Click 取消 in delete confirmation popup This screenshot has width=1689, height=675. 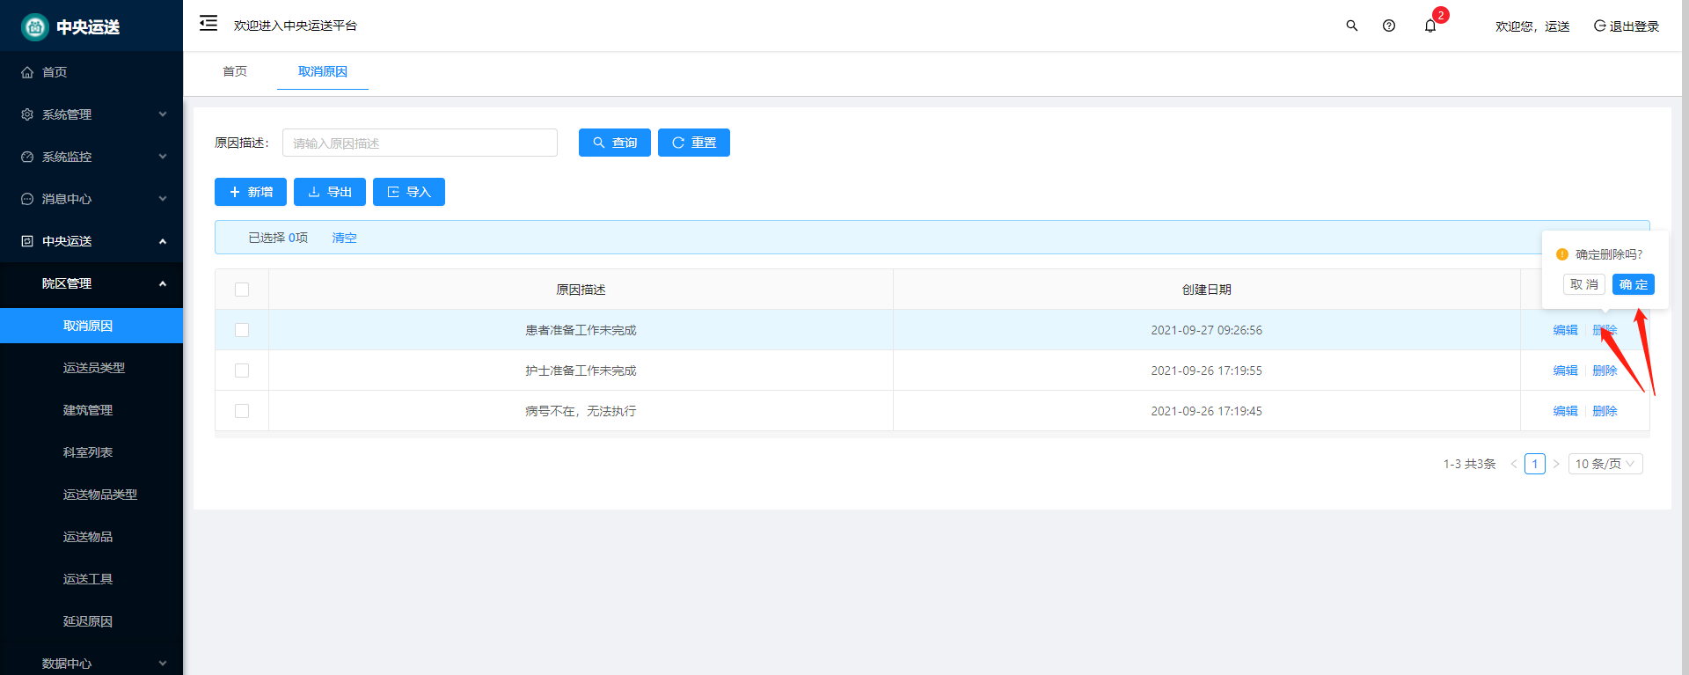(1584, 284)
